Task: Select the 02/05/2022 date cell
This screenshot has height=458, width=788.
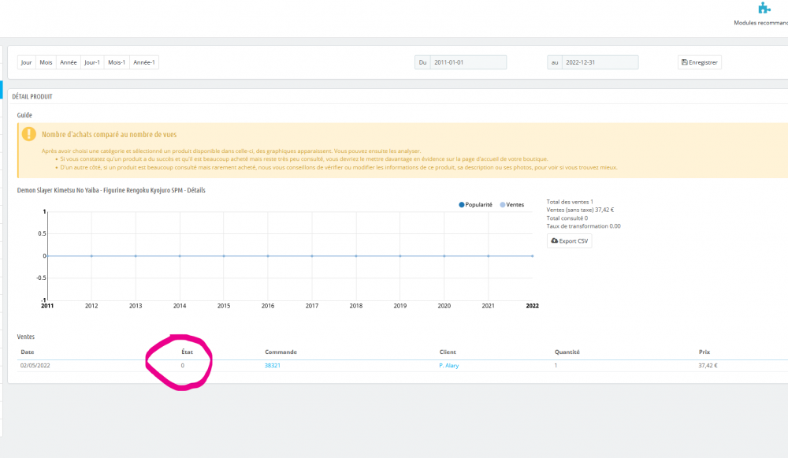Action: [x=35, y=366]
